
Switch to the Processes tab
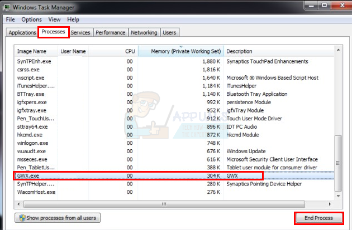click(x=54, y=32)
